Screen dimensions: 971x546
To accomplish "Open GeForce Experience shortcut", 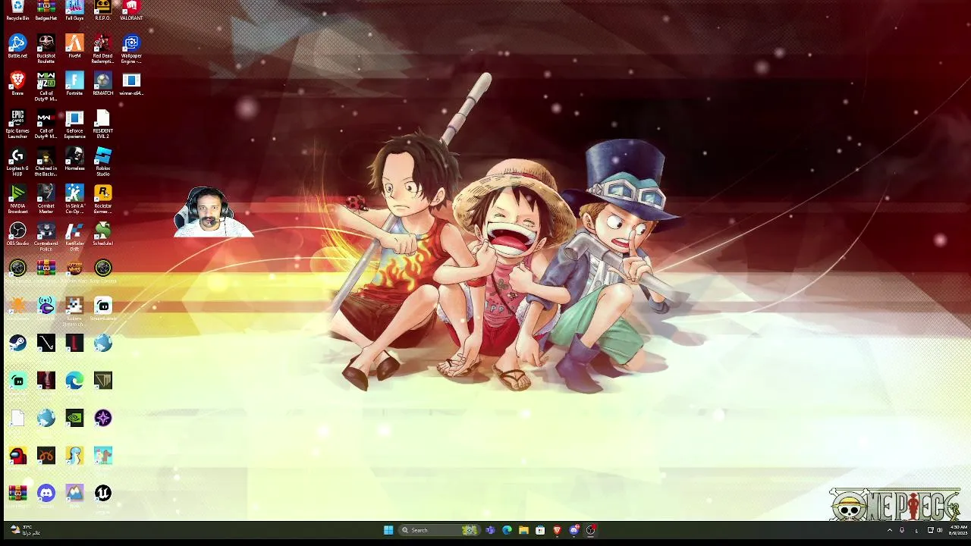I will pos(74,124).
